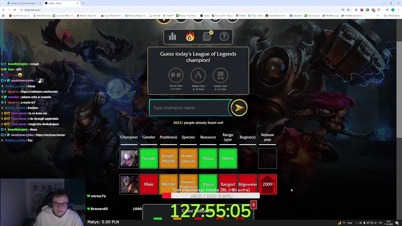Select the green Female gender cell
Image resolution: width=402 pixels, height=226 pixels.
(x=149, y=159)
